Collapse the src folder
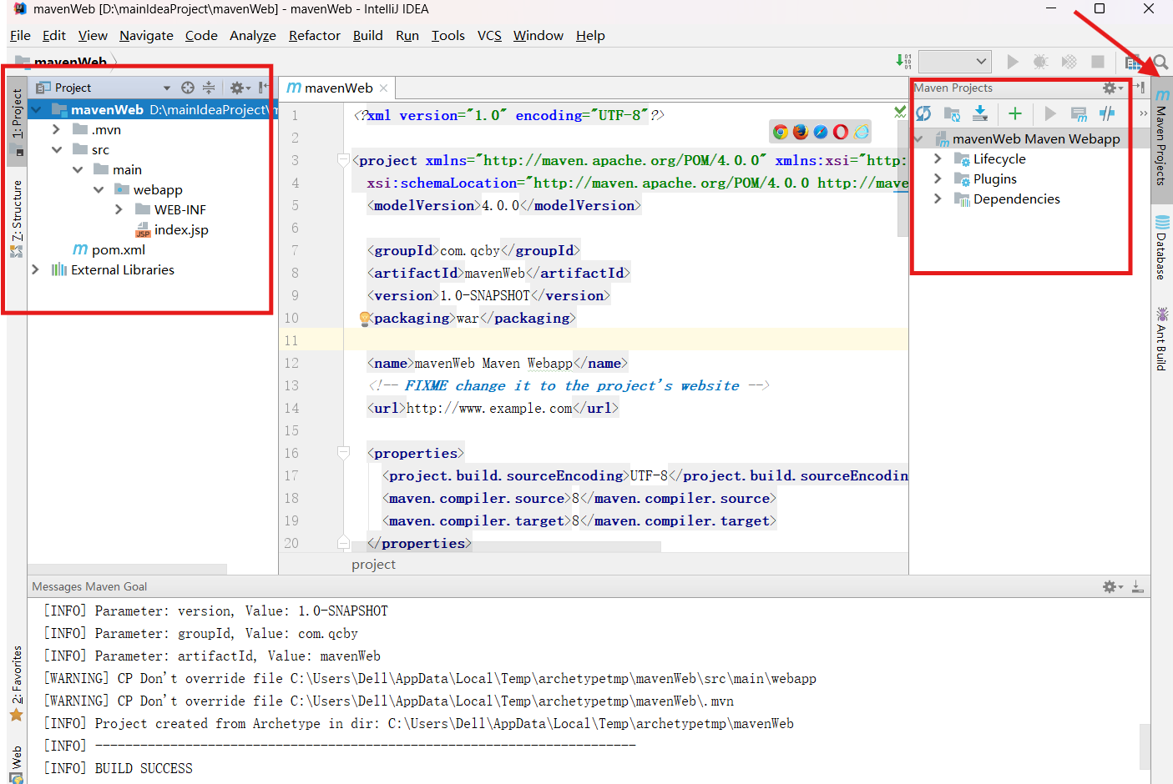The width and height of the screenshot is (1173, 784). pos(57,149)
